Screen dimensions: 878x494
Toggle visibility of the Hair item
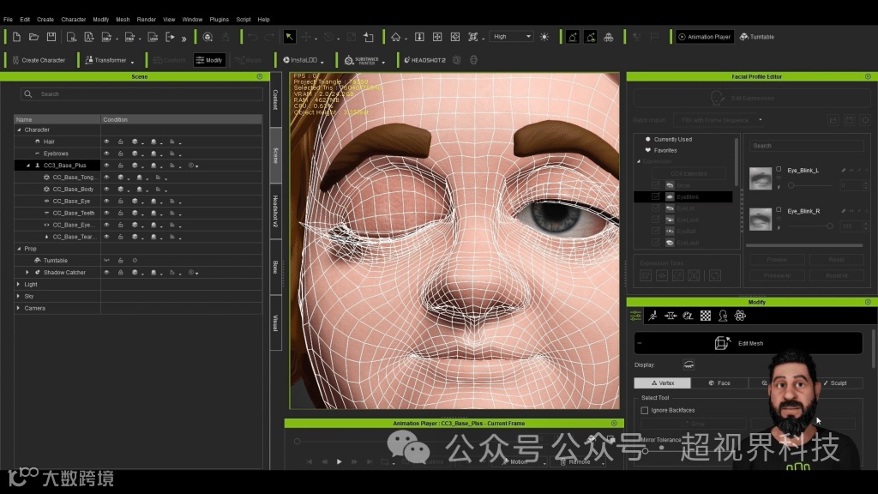pos(107,142)
